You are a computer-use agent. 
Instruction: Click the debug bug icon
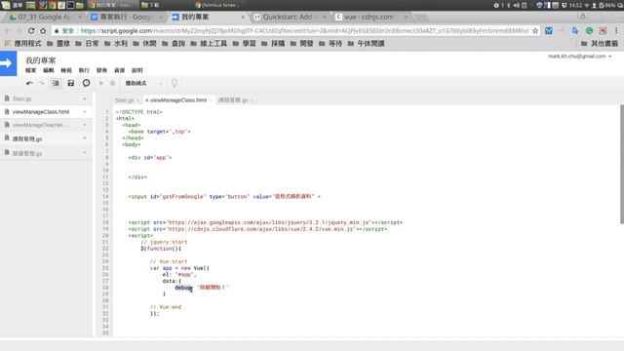coord(113,83)
